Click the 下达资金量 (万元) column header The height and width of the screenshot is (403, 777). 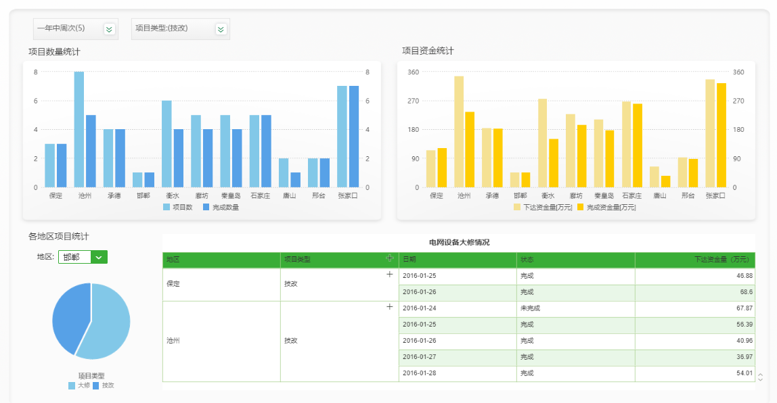click(x=695, y=260)
